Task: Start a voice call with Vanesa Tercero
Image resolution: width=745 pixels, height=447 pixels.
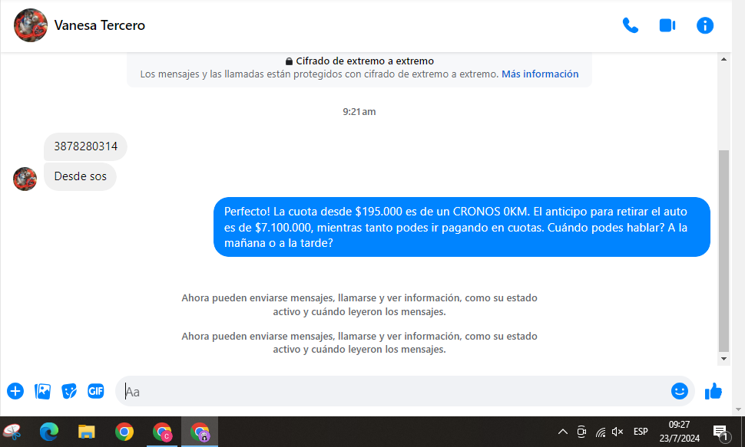Action: click(630, 25)
